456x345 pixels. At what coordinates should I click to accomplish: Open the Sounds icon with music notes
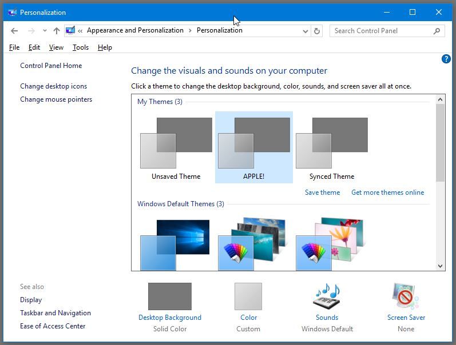(327, 296)
